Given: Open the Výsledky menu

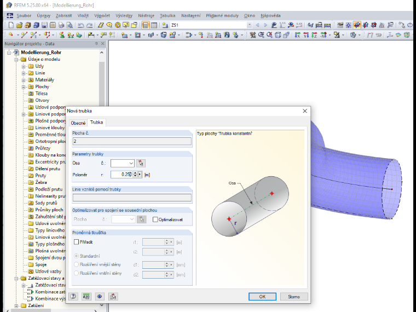Looking at the screenshot, I should pyautogui.click(x=124, y=16).
